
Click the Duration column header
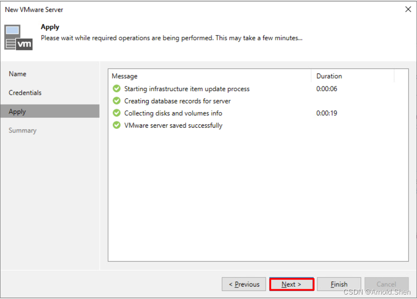(329, 76)
